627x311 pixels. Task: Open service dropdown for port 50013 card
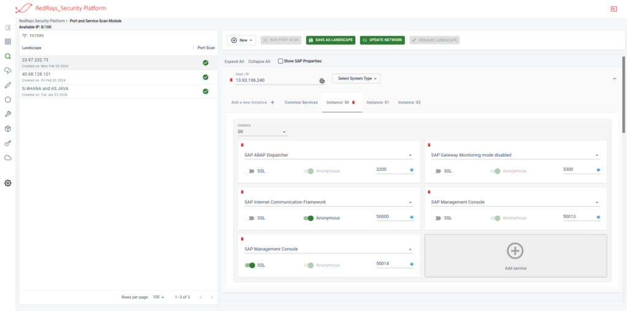pos(516,202)
